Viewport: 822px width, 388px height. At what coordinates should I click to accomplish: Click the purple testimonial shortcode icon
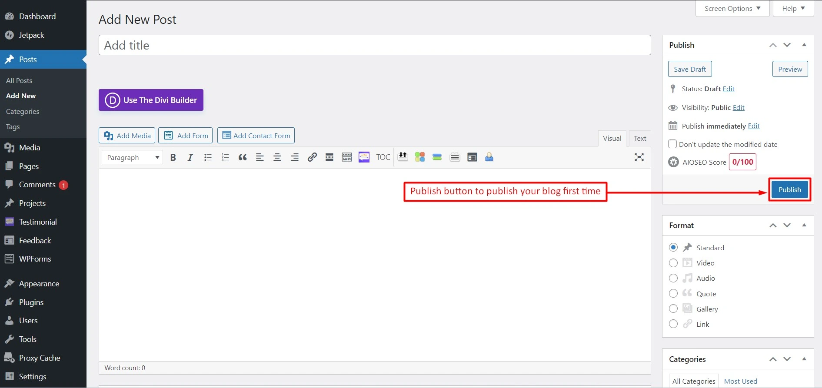[x=364, y=157]
